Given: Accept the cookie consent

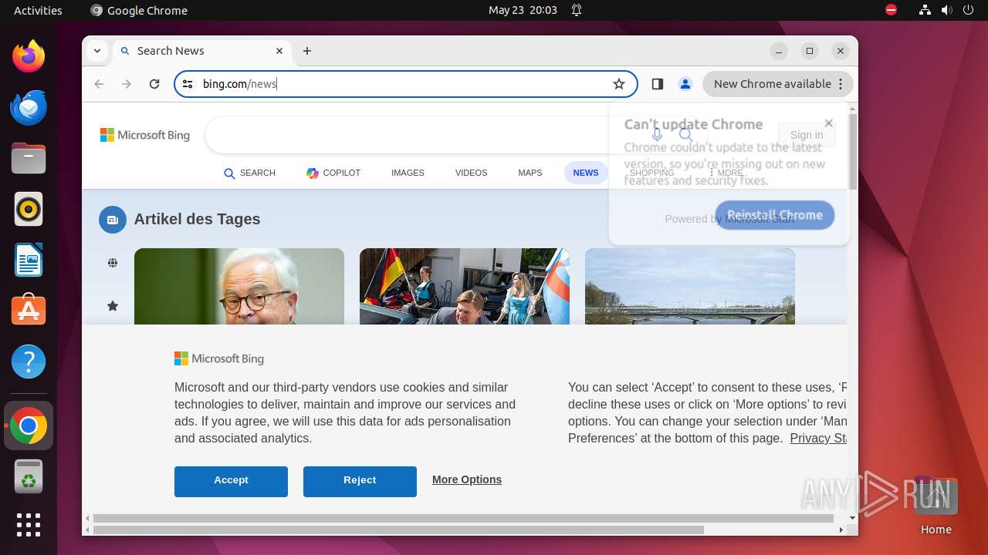Looking at the screenshot, I should point(231,481).
